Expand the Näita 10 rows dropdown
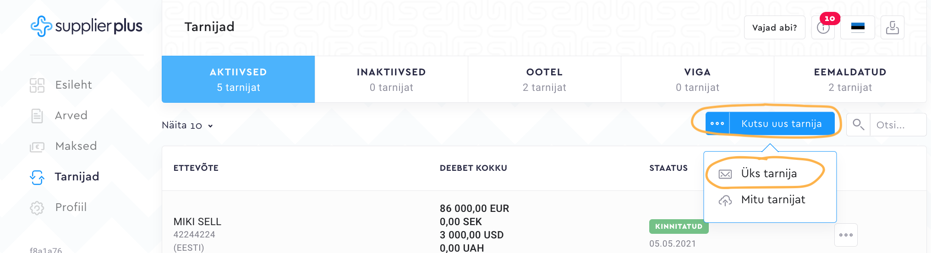 click(x=187, y=126)
